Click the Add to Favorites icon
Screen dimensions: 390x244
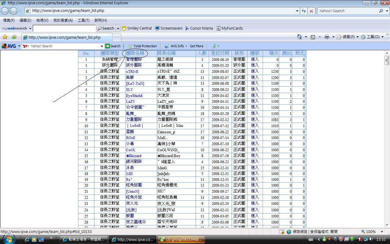pos(14,37)
